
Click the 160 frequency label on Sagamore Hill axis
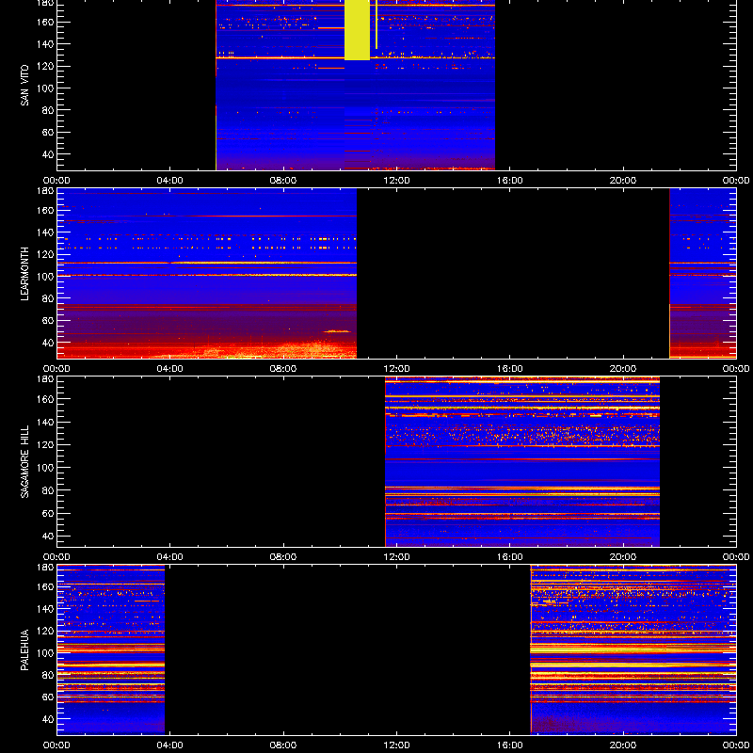pyautogui.click(x=46, y=399)
